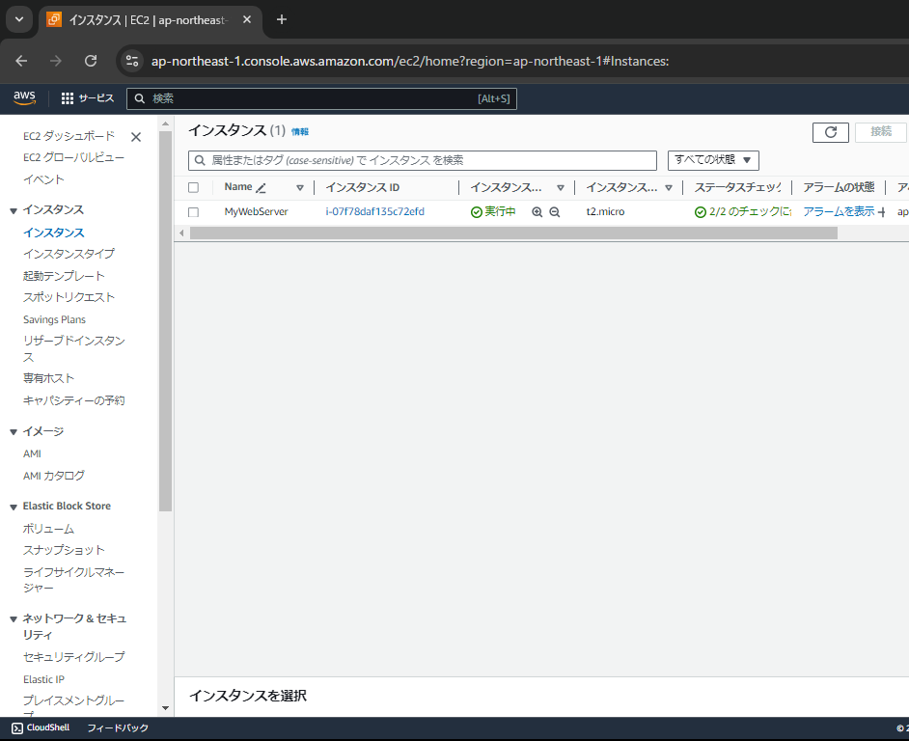Open EC2 グローバルビュー in sidebar

[x=73, y=157]
